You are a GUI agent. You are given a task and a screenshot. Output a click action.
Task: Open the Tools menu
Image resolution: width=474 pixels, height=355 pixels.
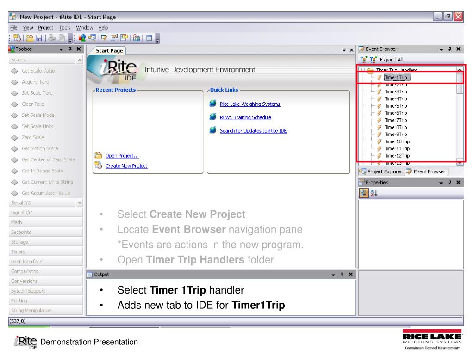point(65,27)
